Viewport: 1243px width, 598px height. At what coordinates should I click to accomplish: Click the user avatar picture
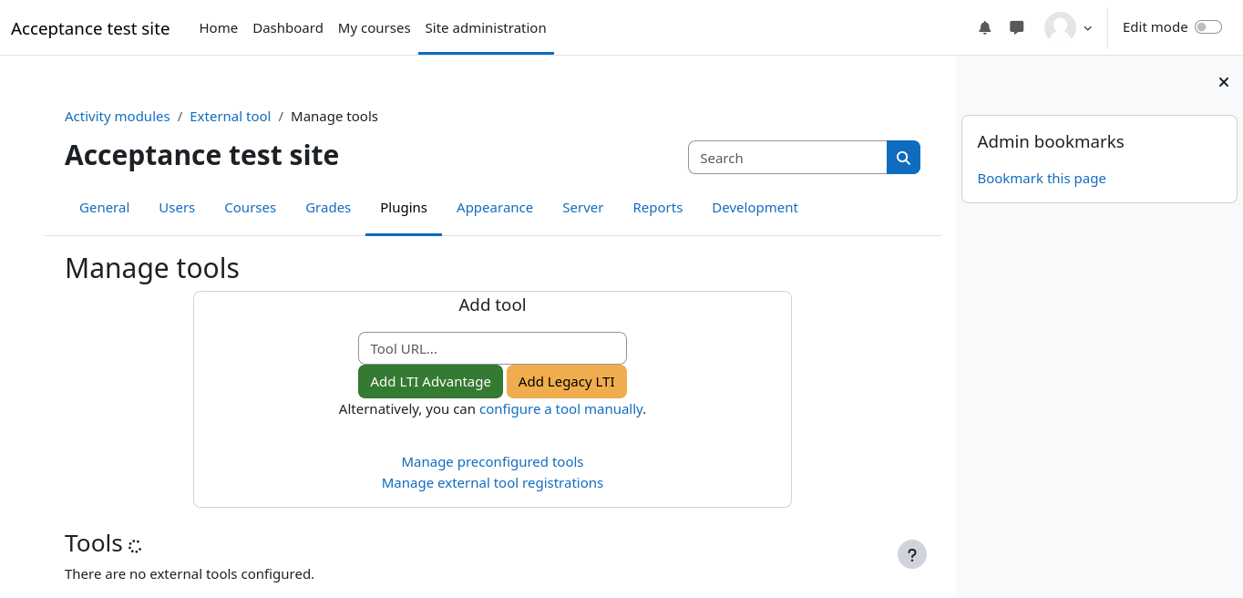click(x=1060, y=27)
